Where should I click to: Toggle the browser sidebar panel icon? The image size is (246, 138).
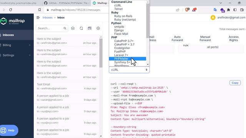[235, 10]
